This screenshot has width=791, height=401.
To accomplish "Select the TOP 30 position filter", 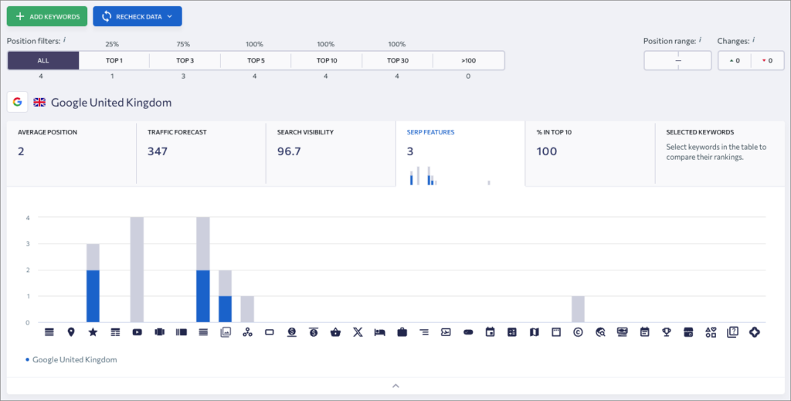I will (398, 60).
